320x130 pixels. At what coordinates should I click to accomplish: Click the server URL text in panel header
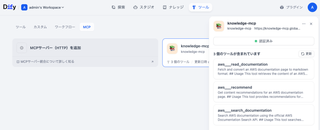pyautogui.click(x=277, y=28)
